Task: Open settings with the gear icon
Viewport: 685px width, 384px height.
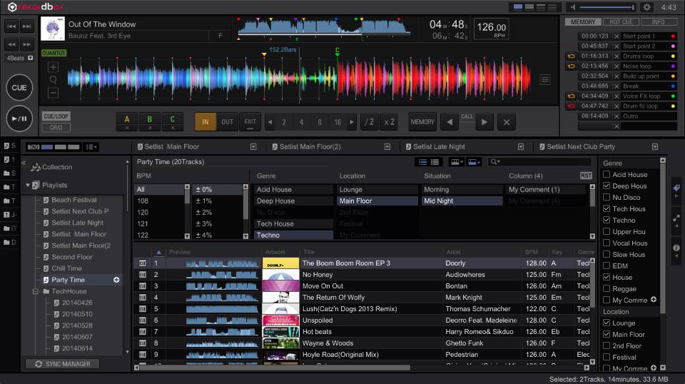Action: point(647,7)
